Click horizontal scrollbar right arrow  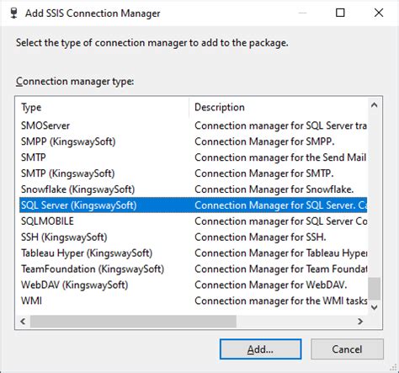pyautogui.click(x=360, y=321)
